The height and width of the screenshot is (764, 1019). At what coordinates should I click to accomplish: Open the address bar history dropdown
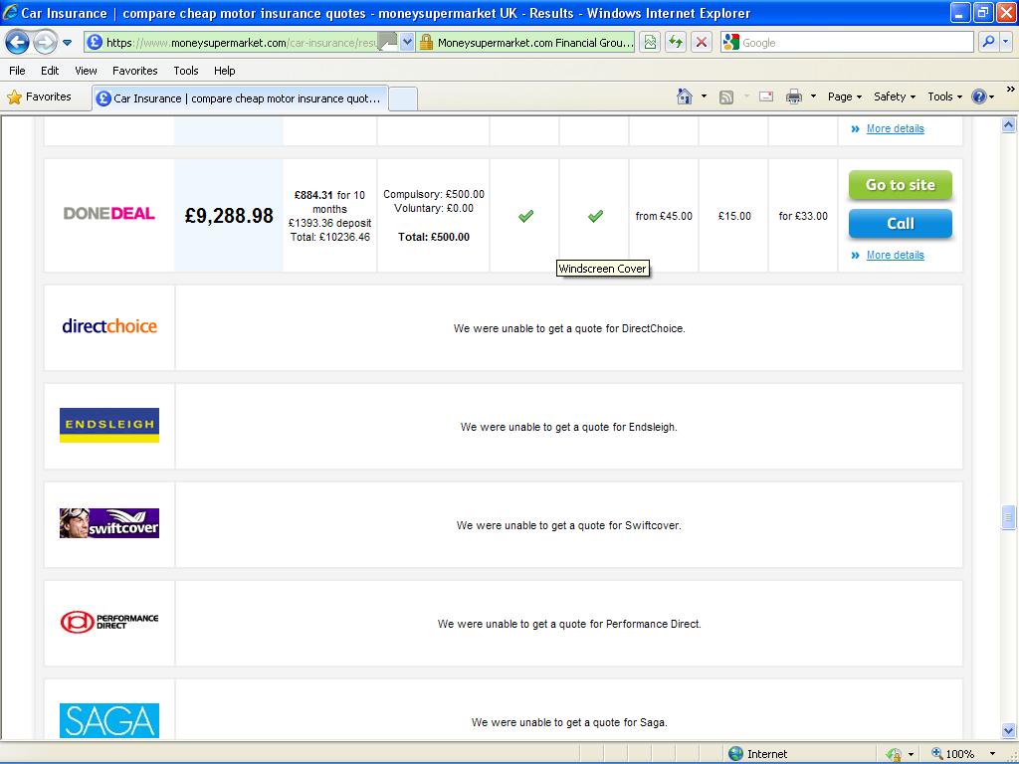407,43
